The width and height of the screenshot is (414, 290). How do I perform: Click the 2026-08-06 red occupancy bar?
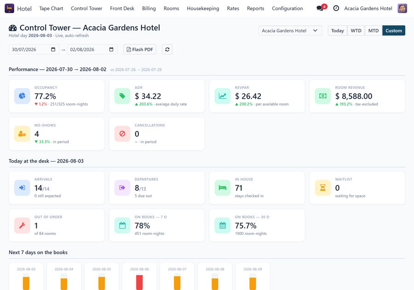[139, 282]
